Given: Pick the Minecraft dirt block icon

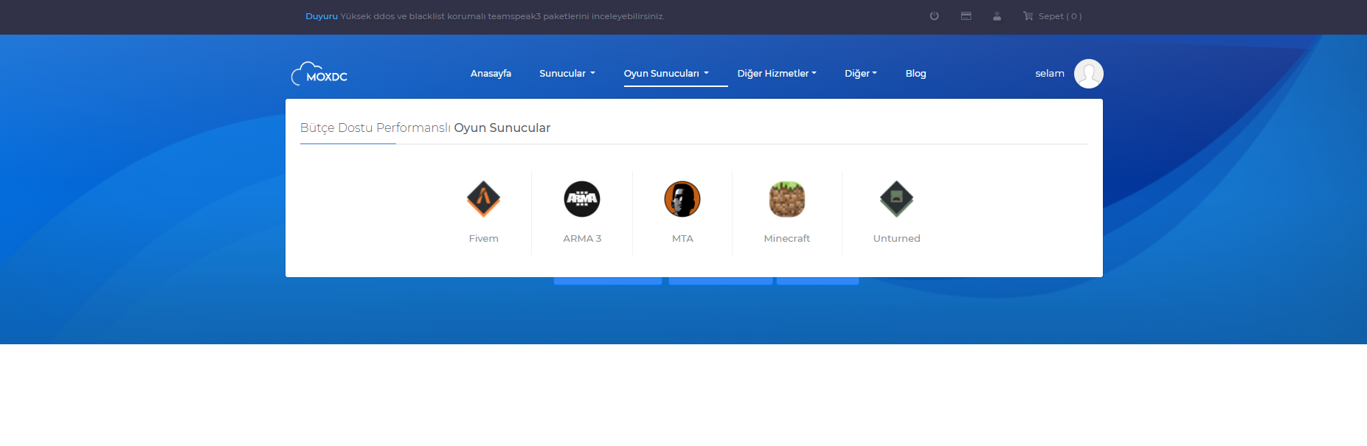Looking at the screenshot, I should (786, 199).
